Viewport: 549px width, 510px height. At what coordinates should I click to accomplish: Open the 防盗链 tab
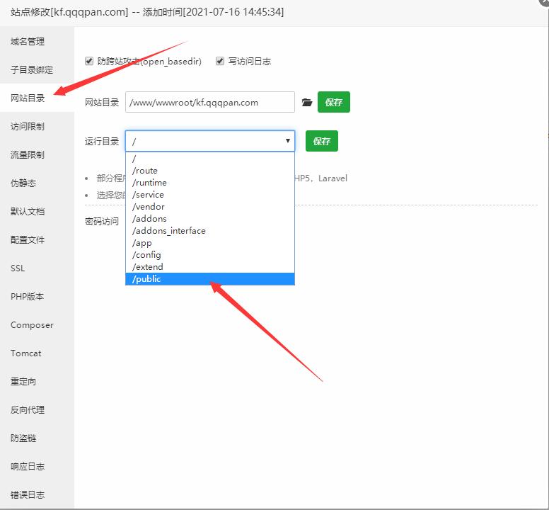coord(23,438)
